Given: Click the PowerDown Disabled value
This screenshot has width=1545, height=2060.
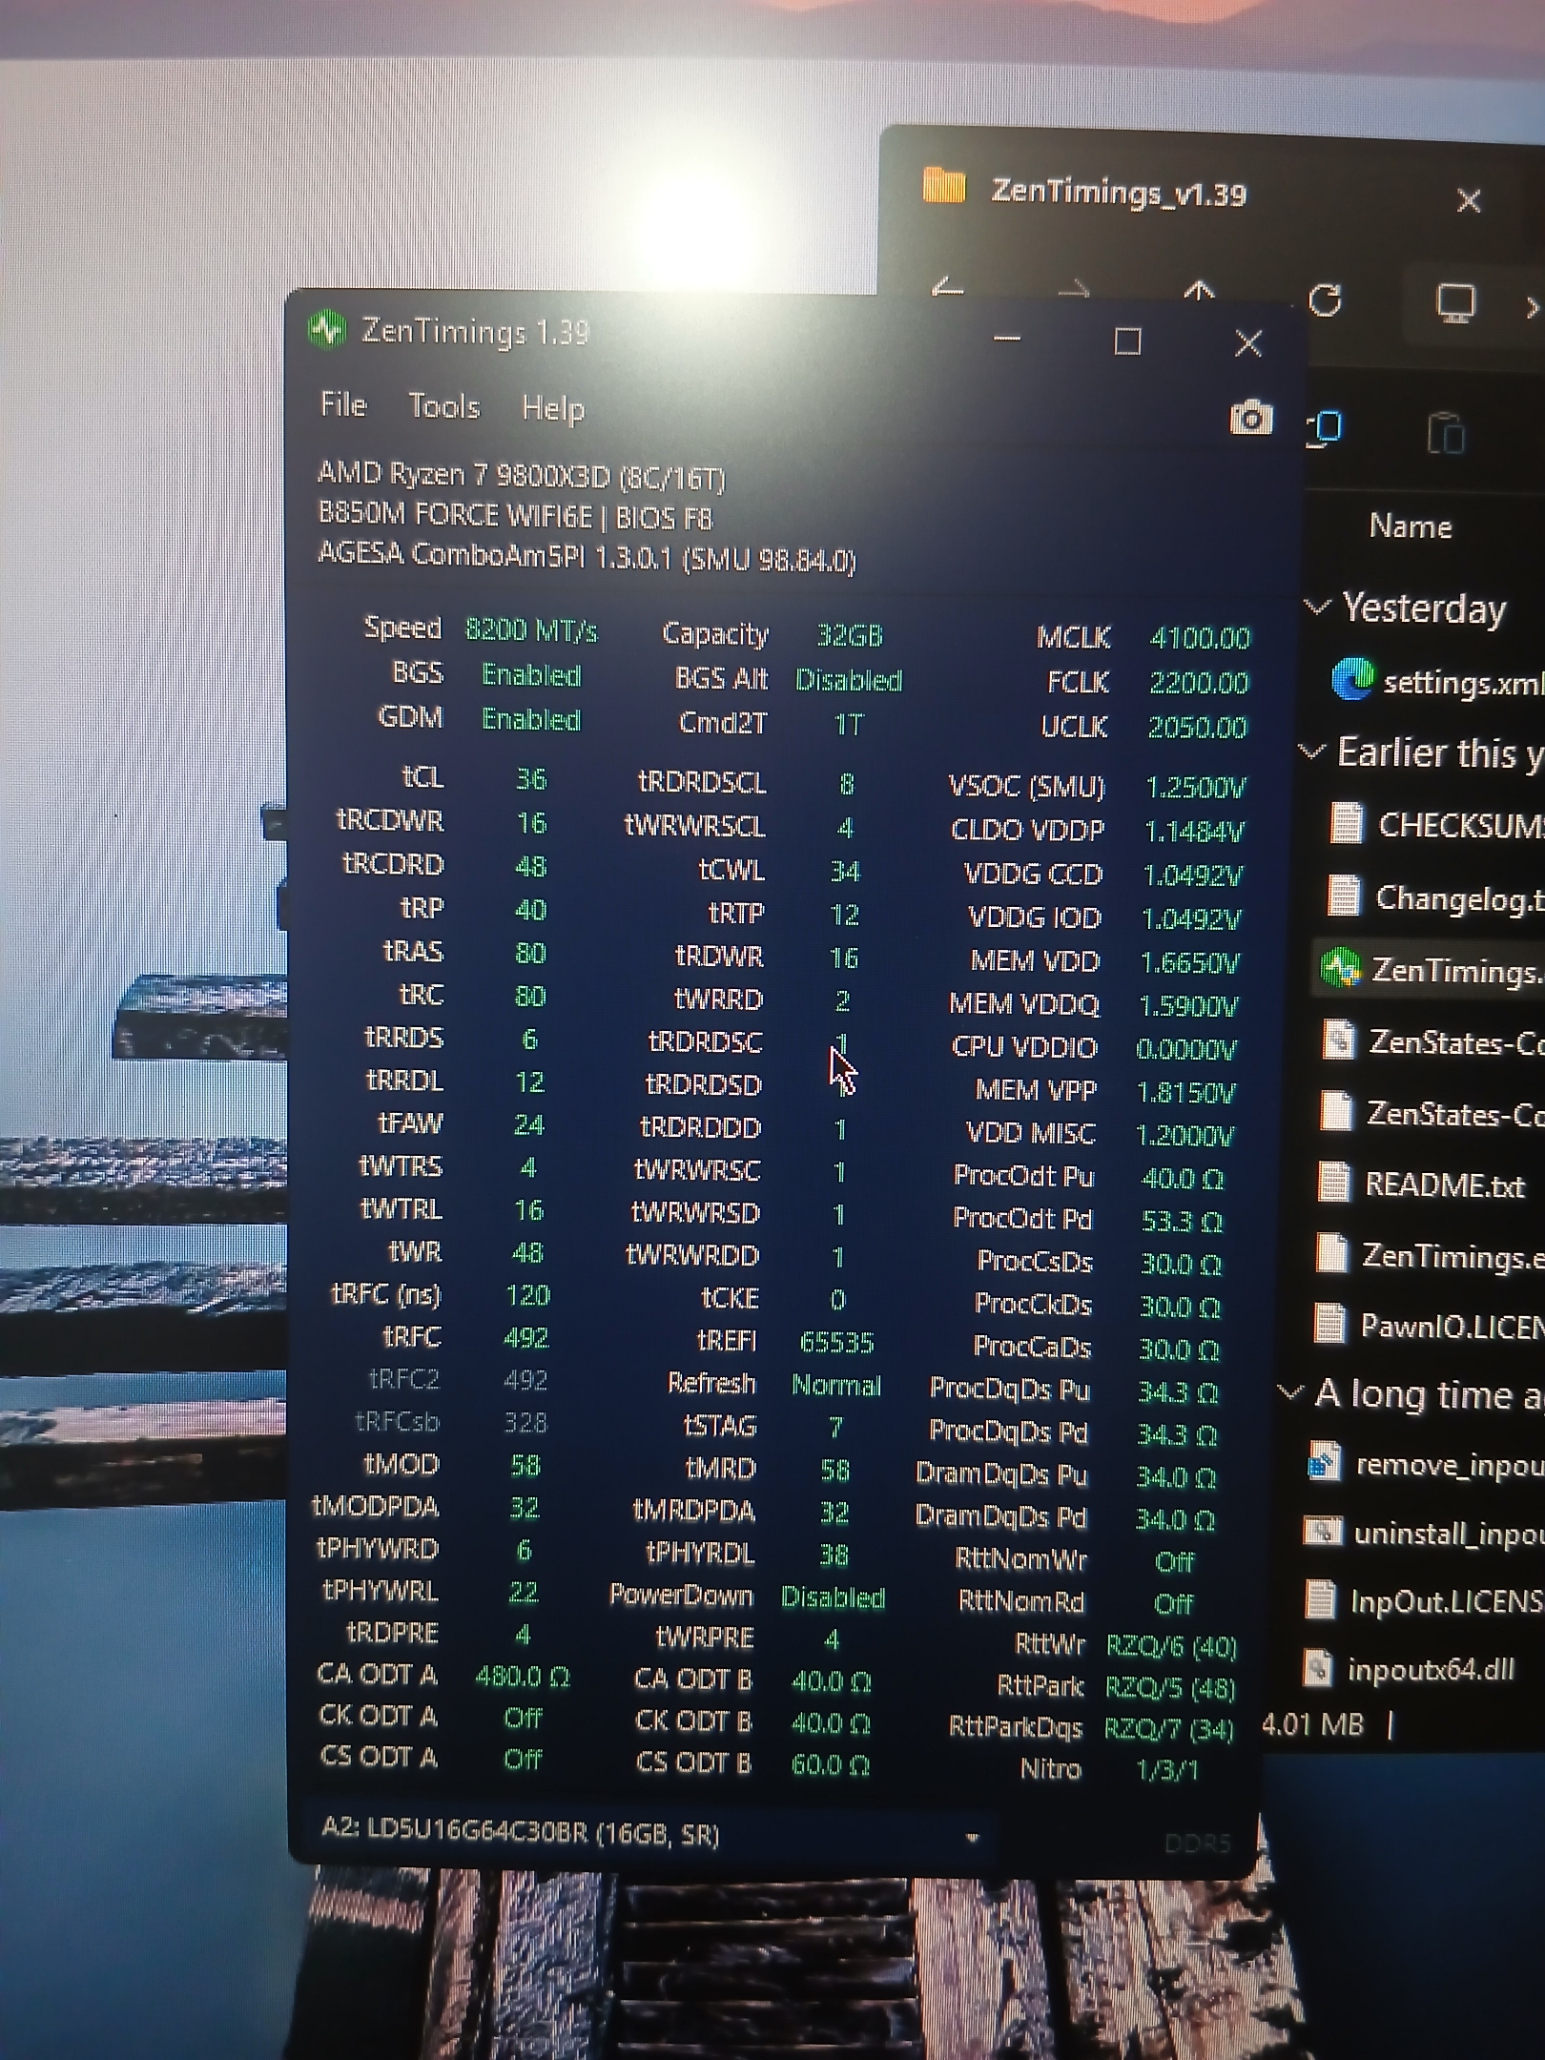Looking at the screenshot, I should (x=833, y=1597).
